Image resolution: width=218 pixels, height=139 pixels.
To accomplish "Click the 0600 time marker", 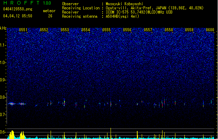I will (x=210, y=30).
